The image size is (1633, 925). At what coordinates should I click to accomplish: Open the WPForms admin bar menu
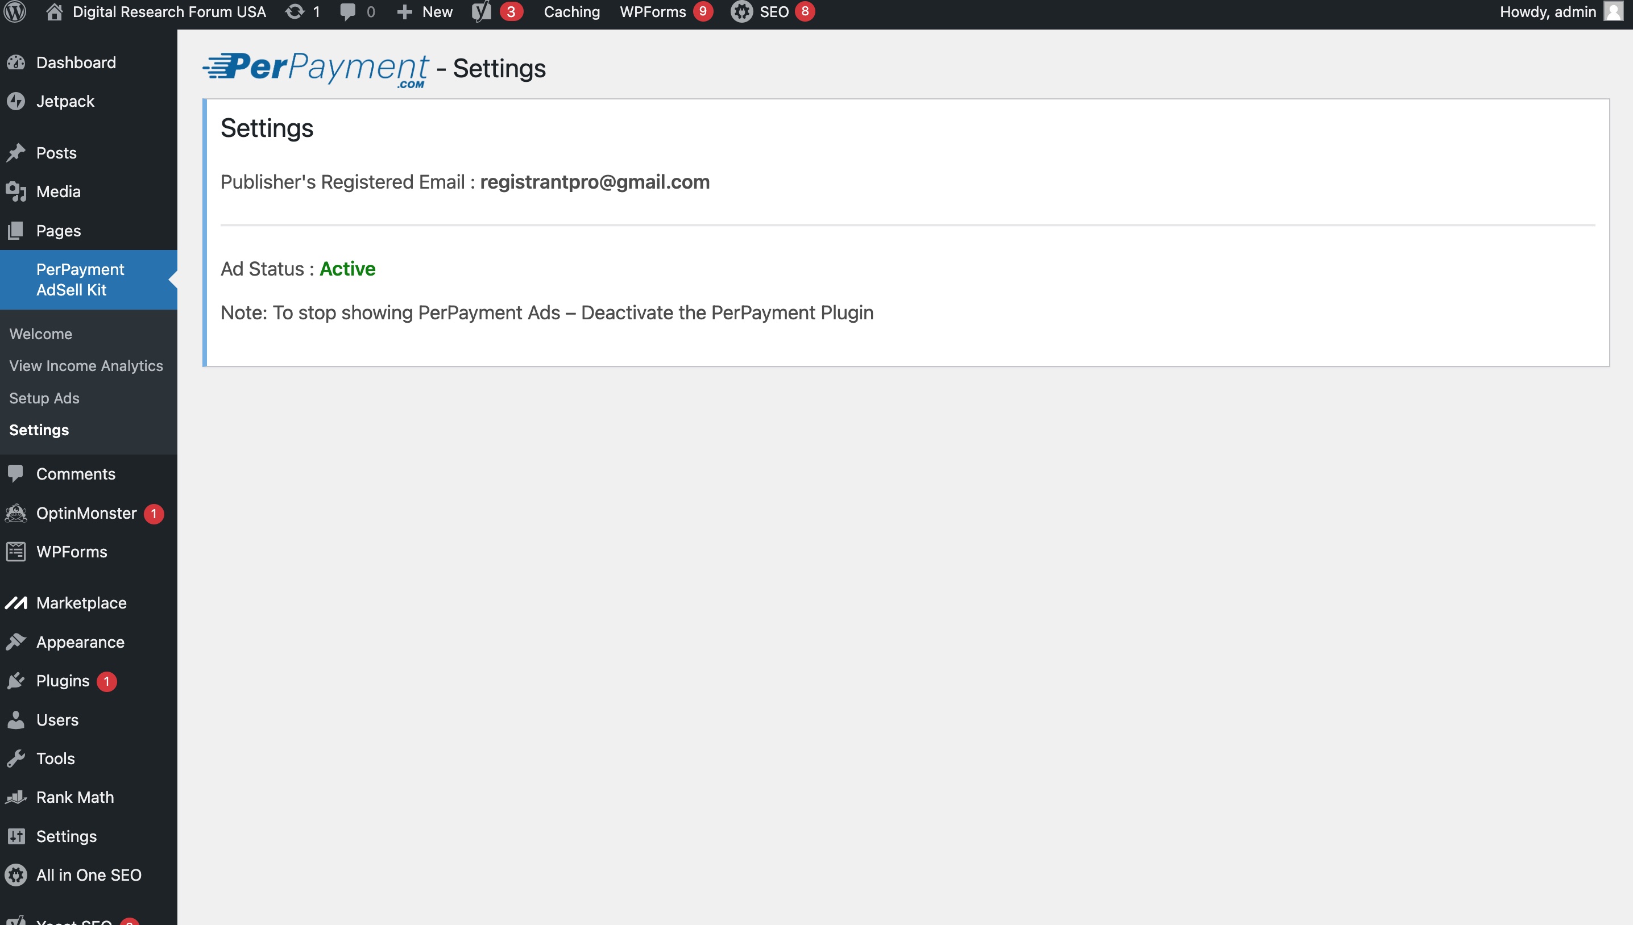pyautogui.click(x=653, y=11)
